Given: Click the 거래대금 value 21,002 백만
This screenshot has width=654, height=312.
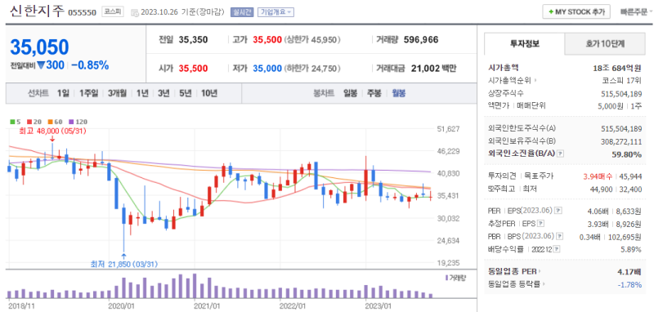Looking at the screenshot, I should coord(434,69).
